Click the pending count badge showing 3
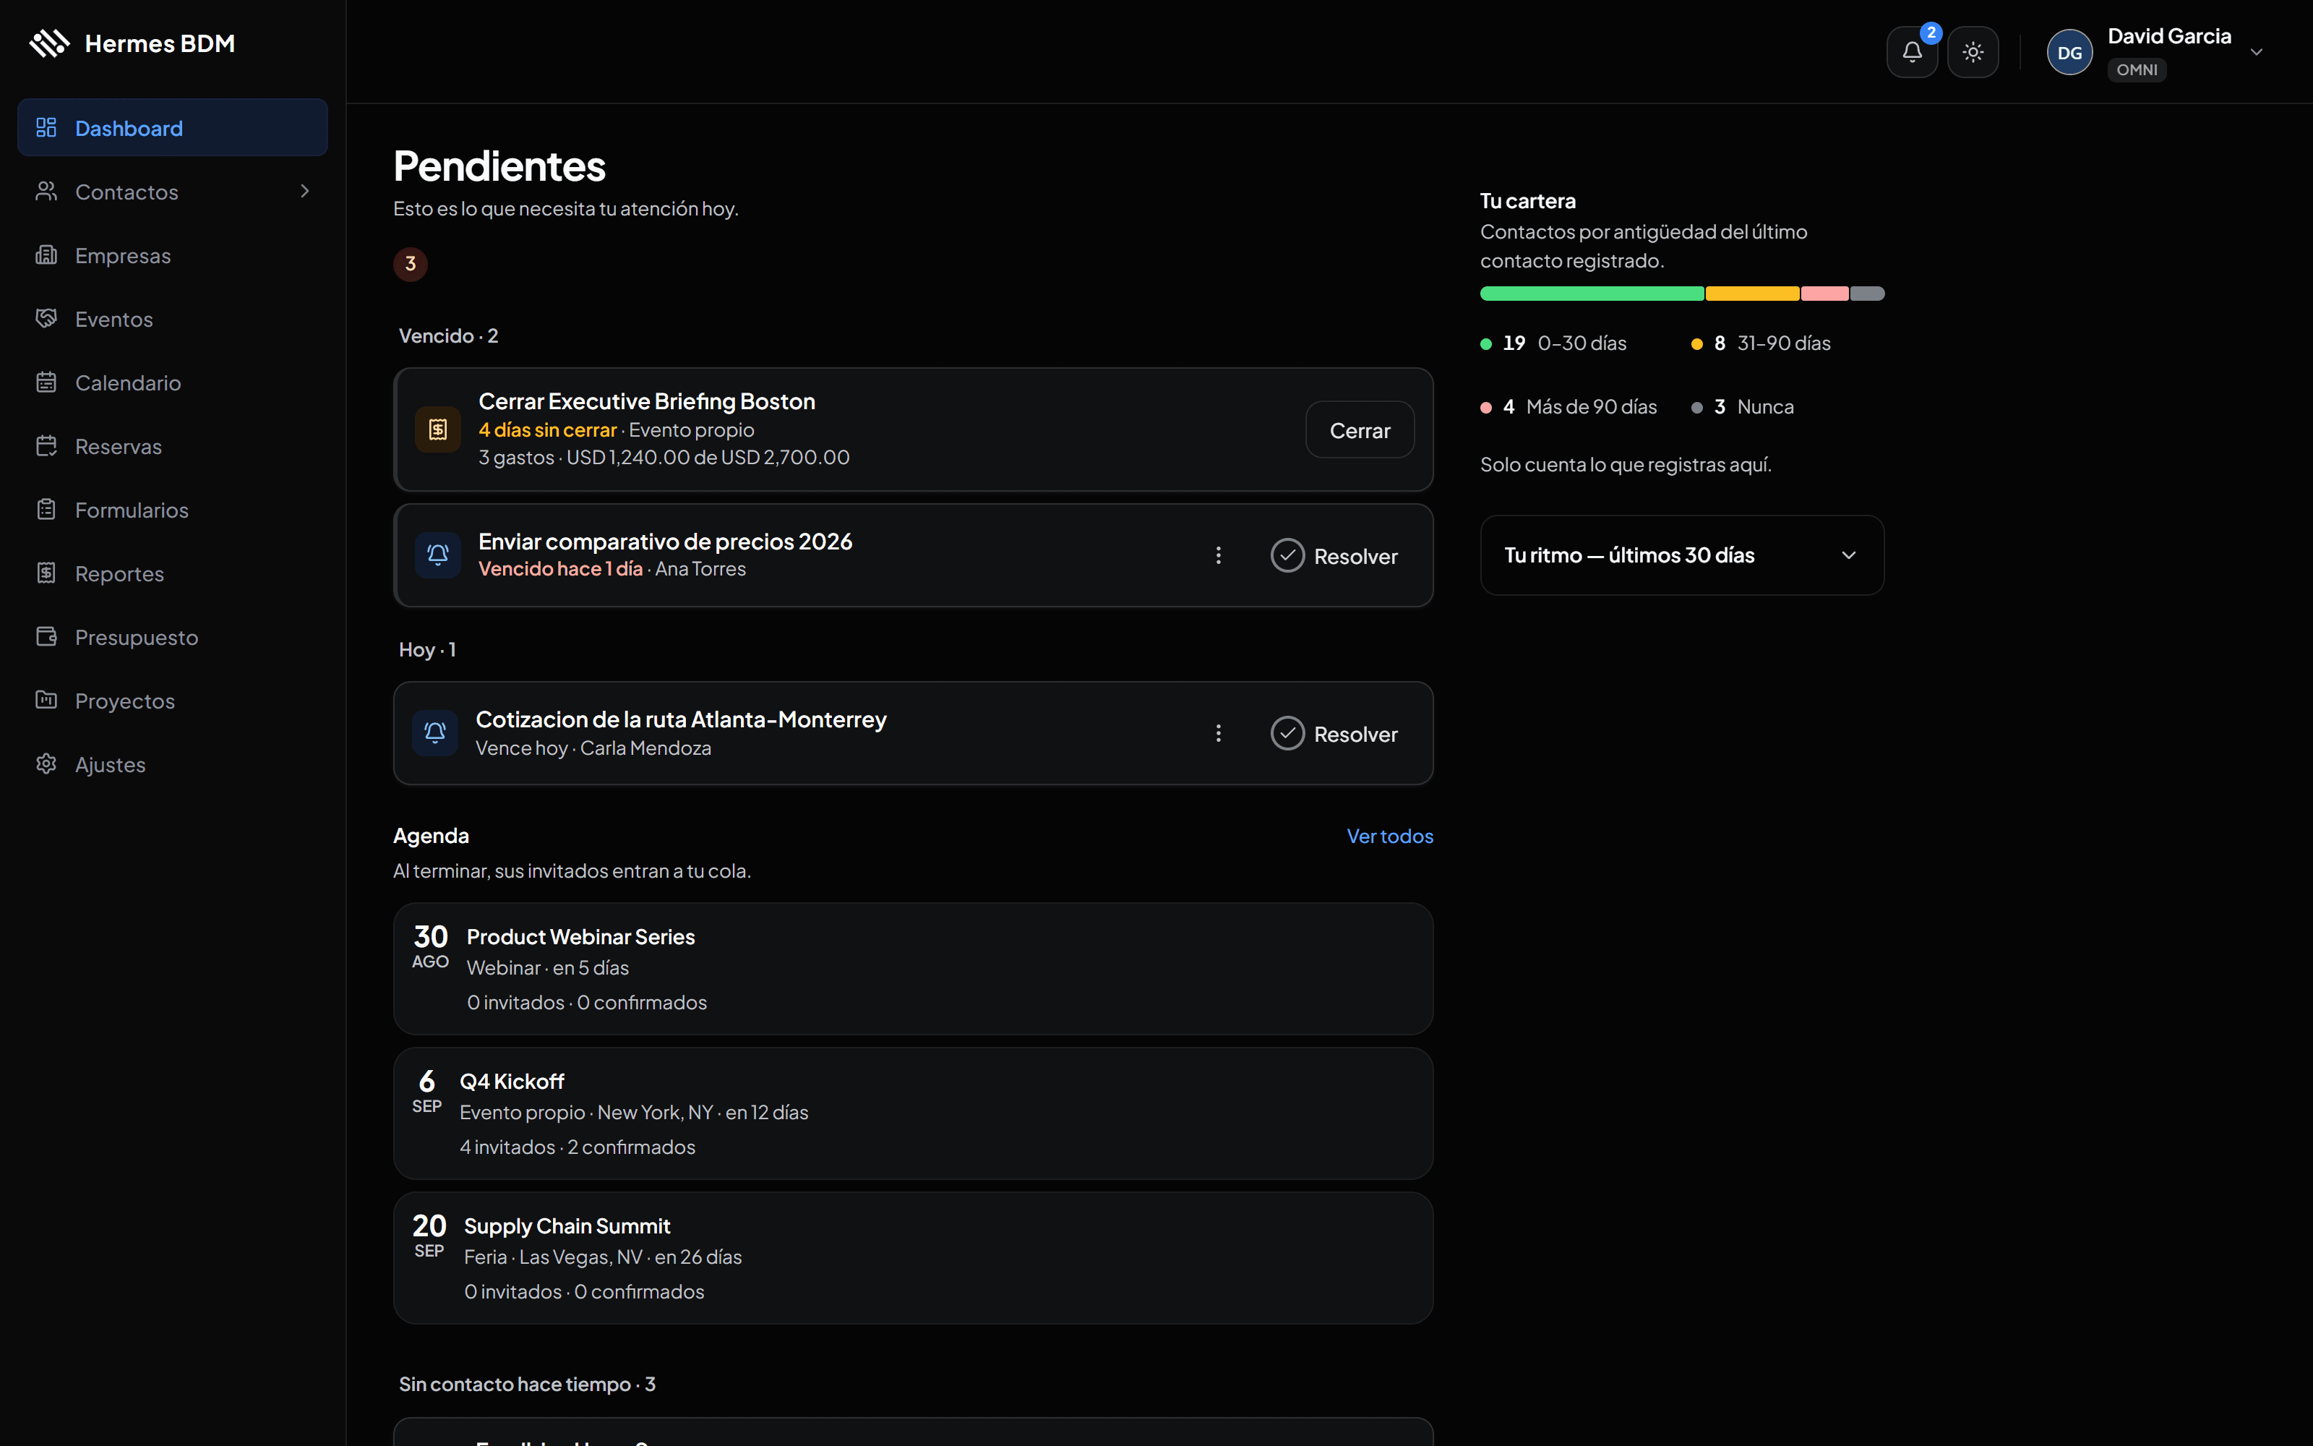Viewport: 2313px width, 1446px height. point(410,264)
